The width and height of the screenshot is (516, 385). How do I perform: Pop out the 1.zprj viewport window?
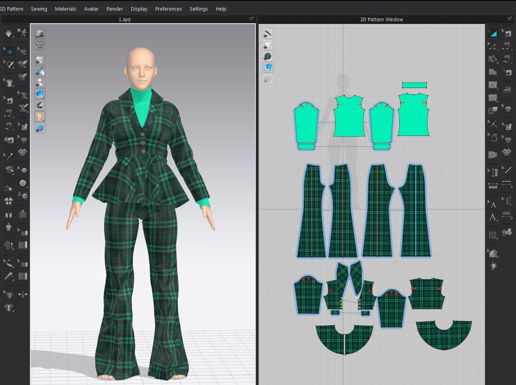(252, 18)
